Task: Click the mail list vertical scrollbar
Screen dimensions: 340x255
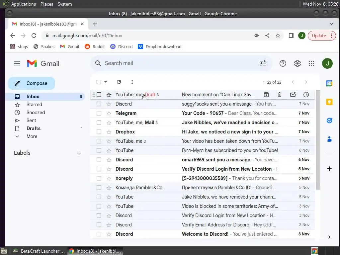Action: pyautogui.click(x=318, y=140)
